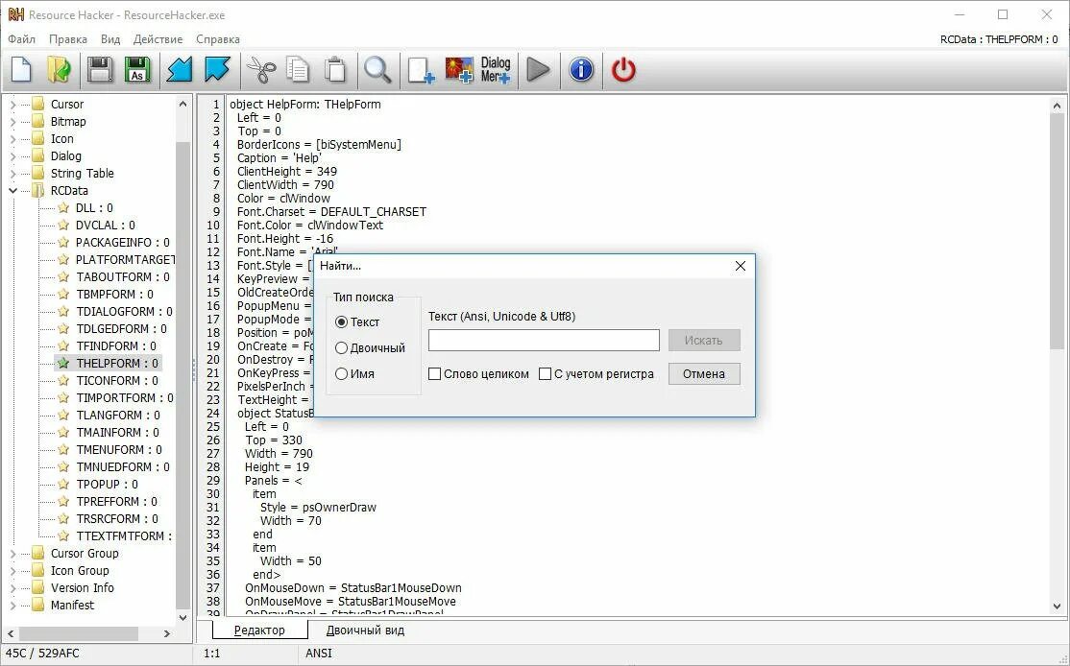This screenshot has width=1070, height=666.
Task: Copy with the double-page icon
Action: 298,69
